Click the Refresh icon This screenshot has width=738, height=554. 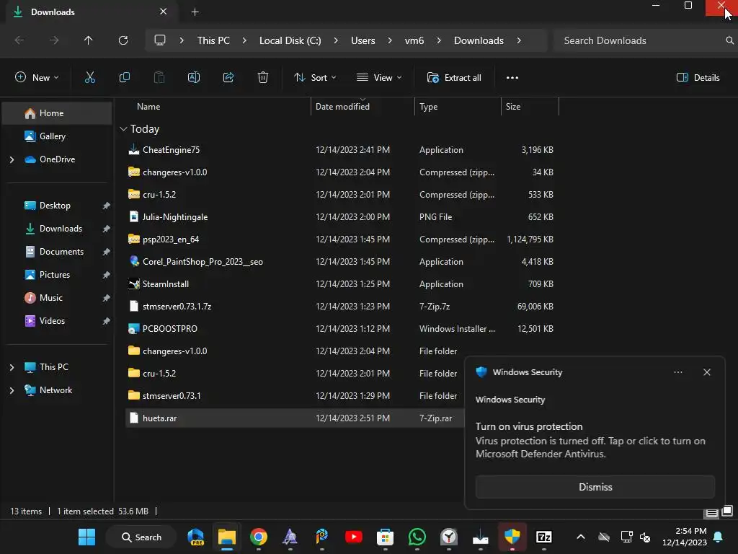click(123, 40)
